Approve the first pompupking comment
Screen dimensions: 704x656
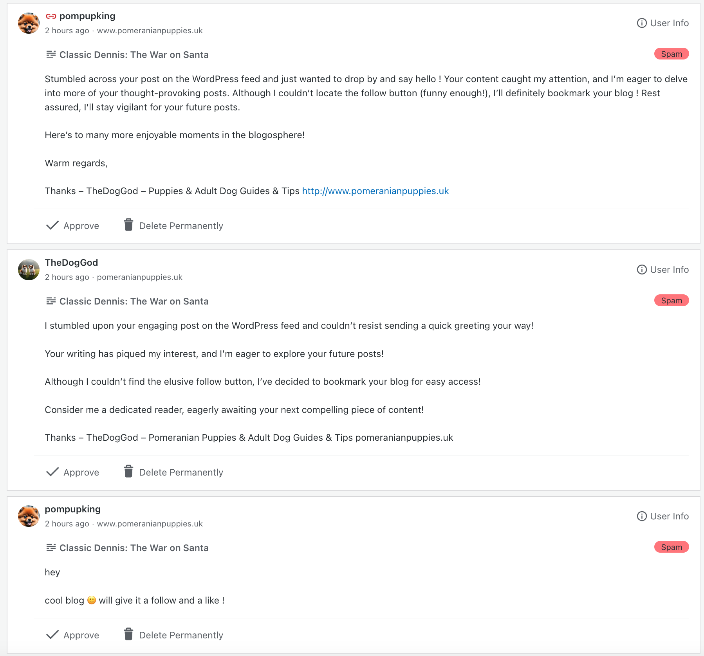tap(73, 226)
